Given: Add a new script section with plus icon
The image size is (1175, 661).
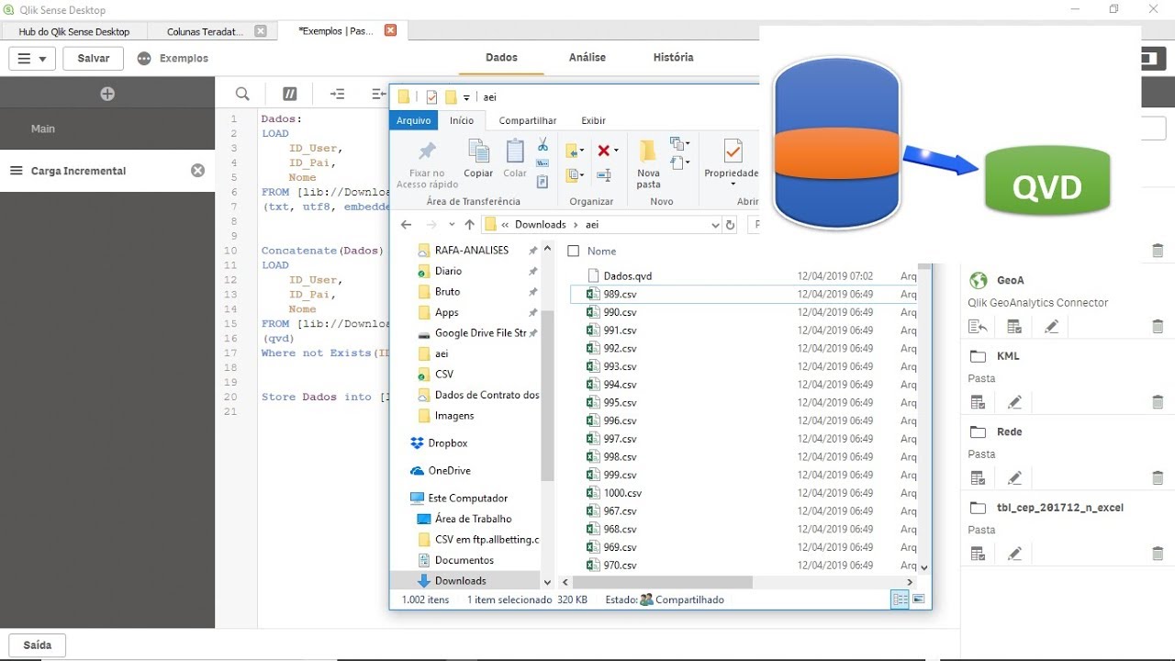Looking at the screenshot, I should 107,94.
